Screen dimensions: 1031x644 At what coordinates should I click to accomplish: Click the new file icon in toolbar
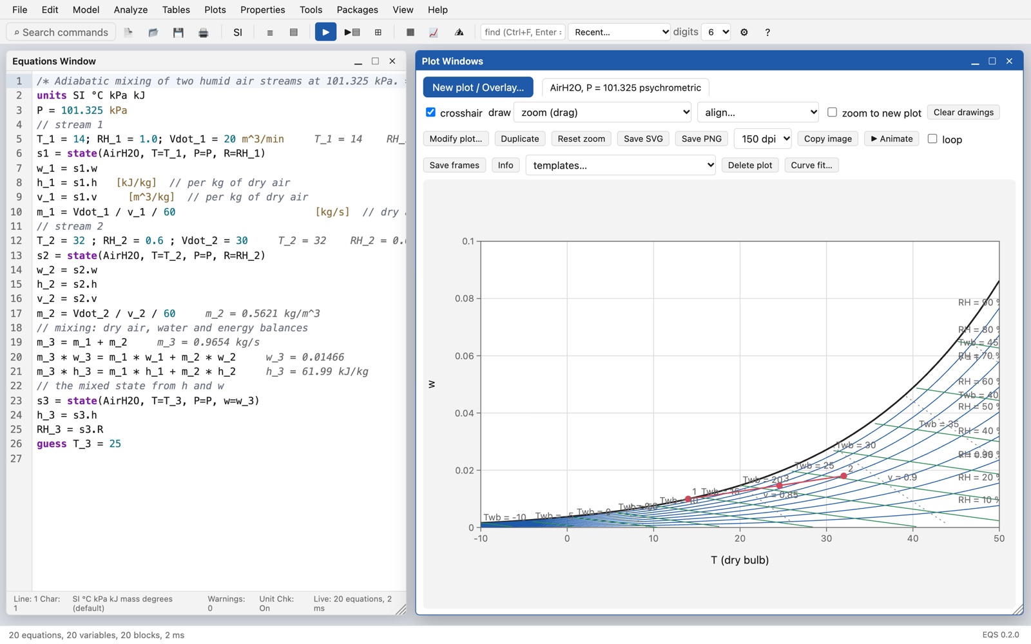(128, 32)
